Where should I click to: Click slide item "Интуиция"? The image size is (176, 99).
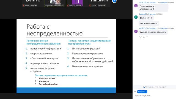[x=44, y=81]
